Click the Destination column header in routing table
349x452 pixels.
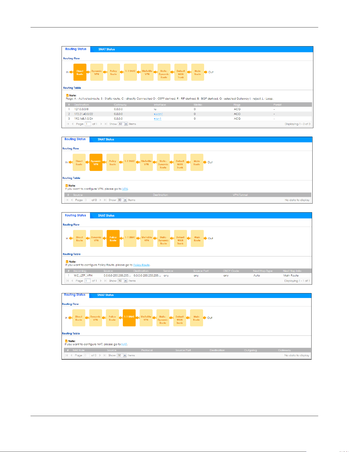pos(82,105)
